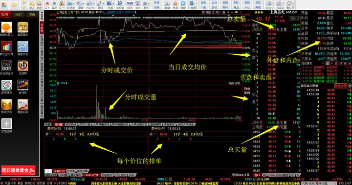Expand the 选股 dropdown arrow
The image size is (352, 185).
pyautogui.click(x=113, y=3)
